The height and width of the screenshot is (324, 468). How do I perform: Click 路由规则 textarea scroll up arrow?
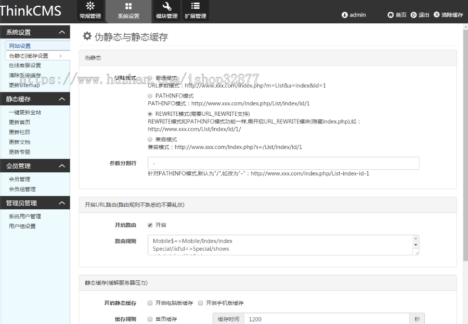coord(416,238)
